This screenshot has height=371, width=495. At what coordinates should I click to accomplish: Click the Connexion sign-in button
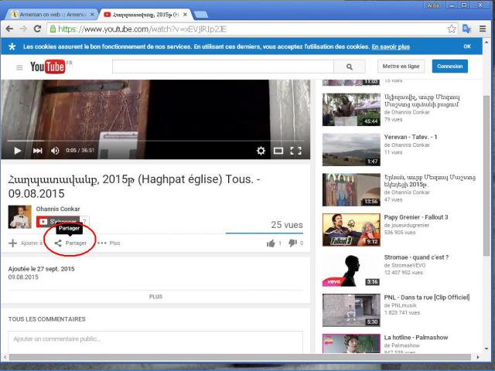click(450, 66)
